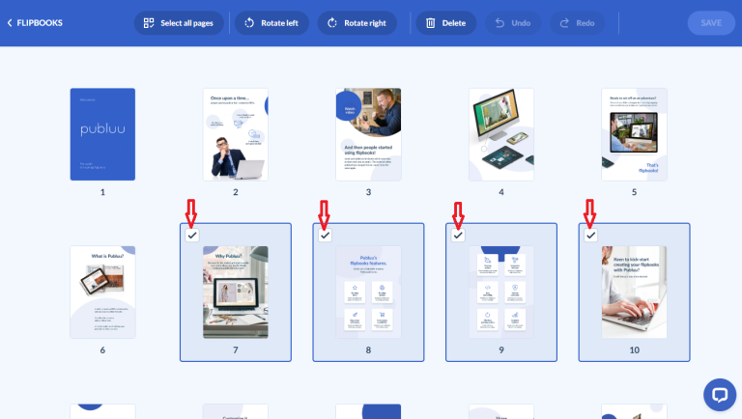Select the page 2 thumbnail

click(x=236, y=134)
